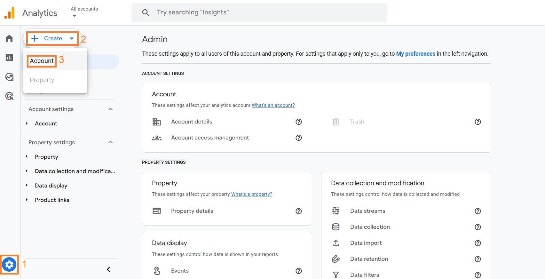Image resolution: width=545 pixels, height=279 pixels.
Task: Expand the Account tree item
Action: coord(27,124)
